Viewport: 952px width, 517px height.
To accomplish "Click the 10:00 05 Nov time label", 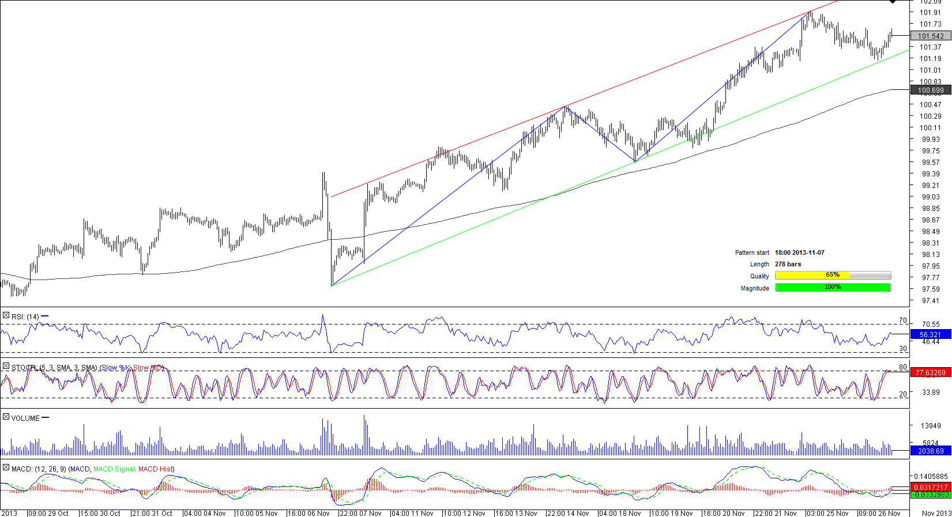I will [257, 513].
